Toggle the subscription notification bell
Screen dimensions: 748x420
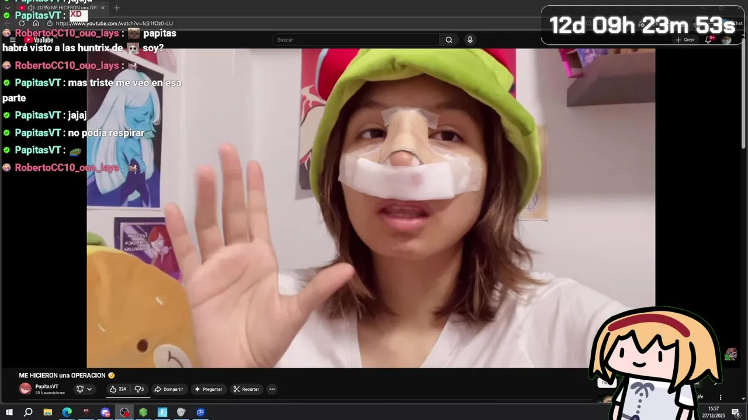pyautogui.click(x=80, y=389)
